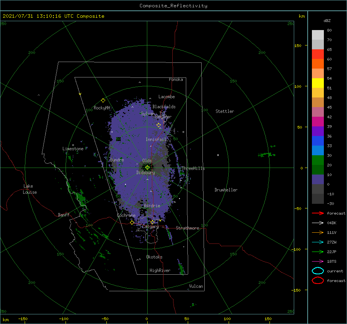Click the asterisk marker above the Limestone label
This screenshot has width=347, height=324.
click(x=73, y=145)
